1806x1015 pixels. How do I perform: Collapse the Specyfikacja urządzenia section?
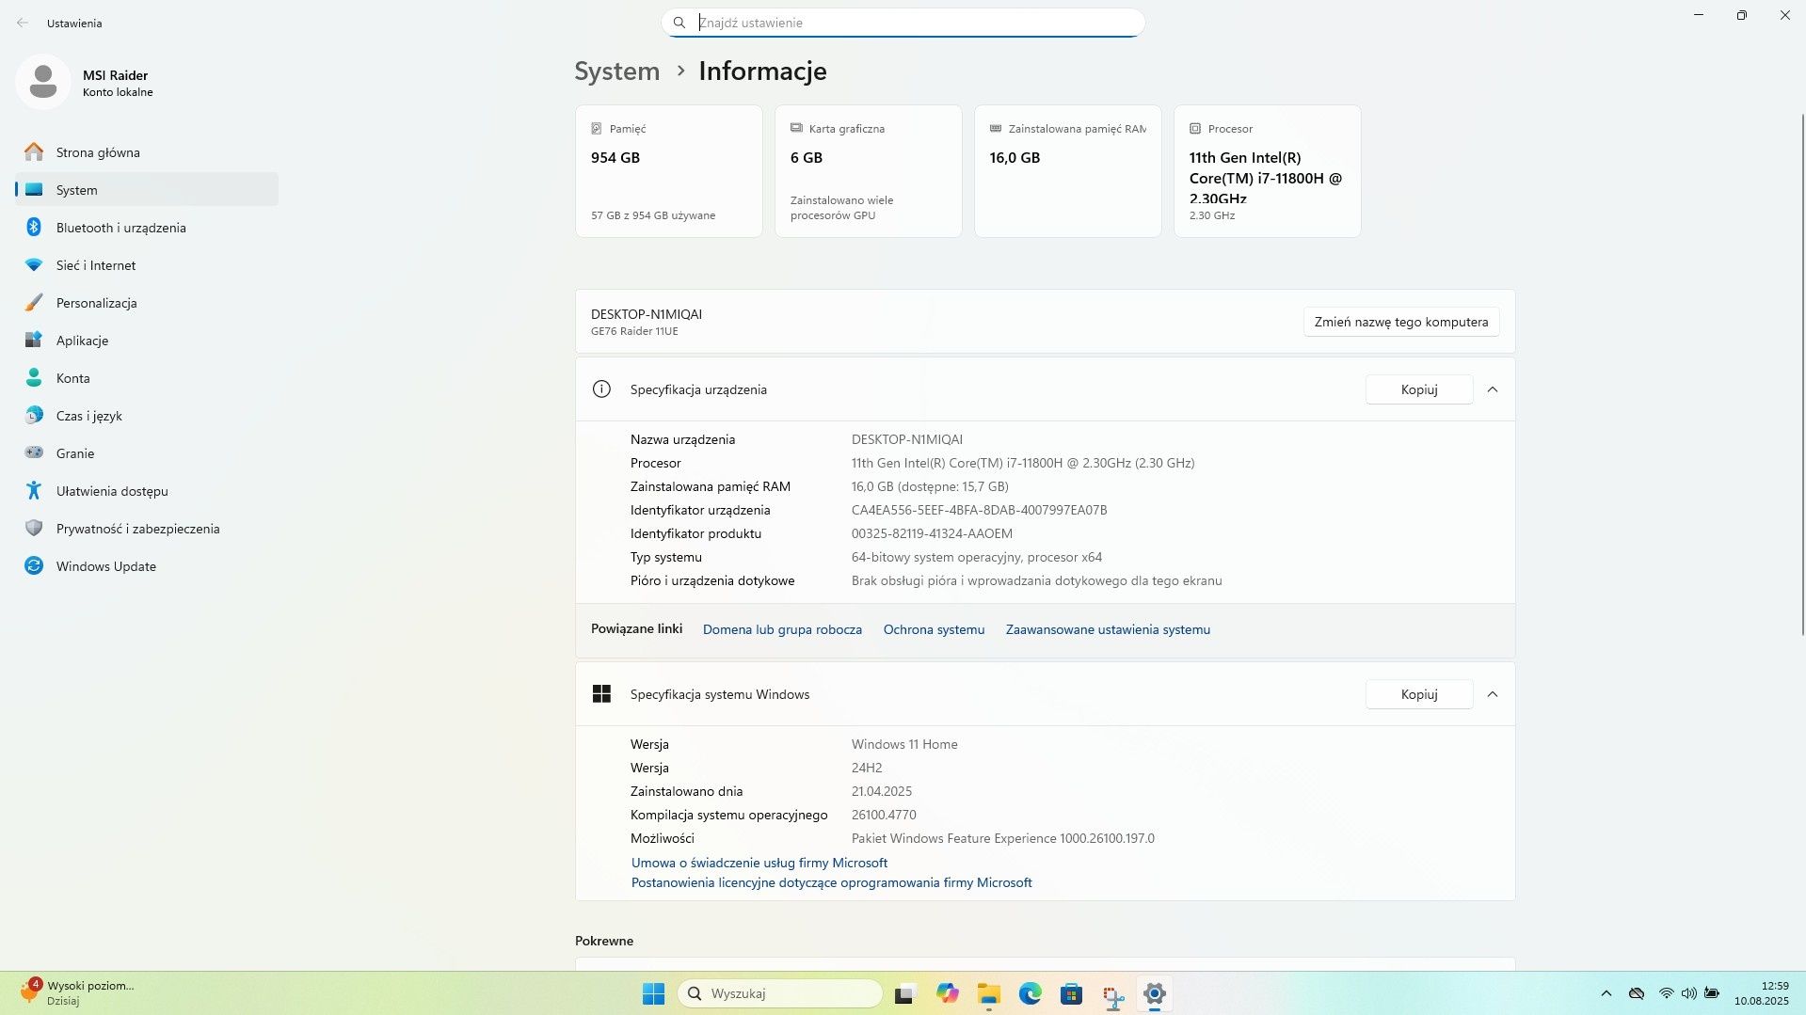pos(1493,389)
